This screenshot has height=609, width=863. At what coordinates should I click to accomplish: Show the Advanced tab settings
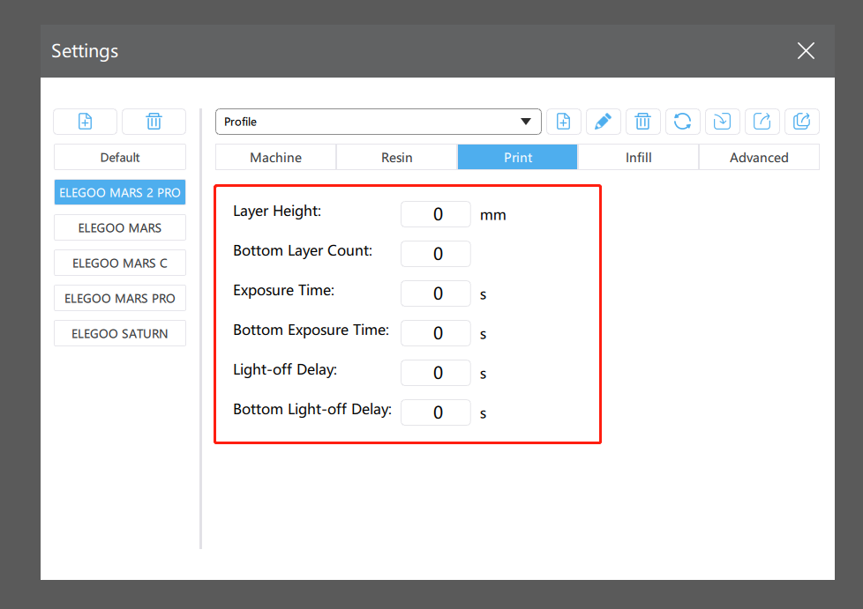(x=759, y=158)
